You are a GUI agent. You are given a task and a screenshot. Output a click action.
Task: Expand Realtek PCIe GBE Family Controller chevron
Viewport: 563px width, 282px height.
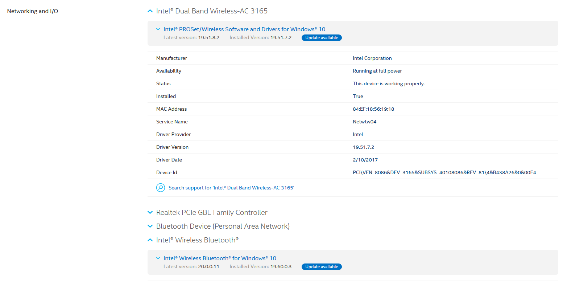point(150,212)
